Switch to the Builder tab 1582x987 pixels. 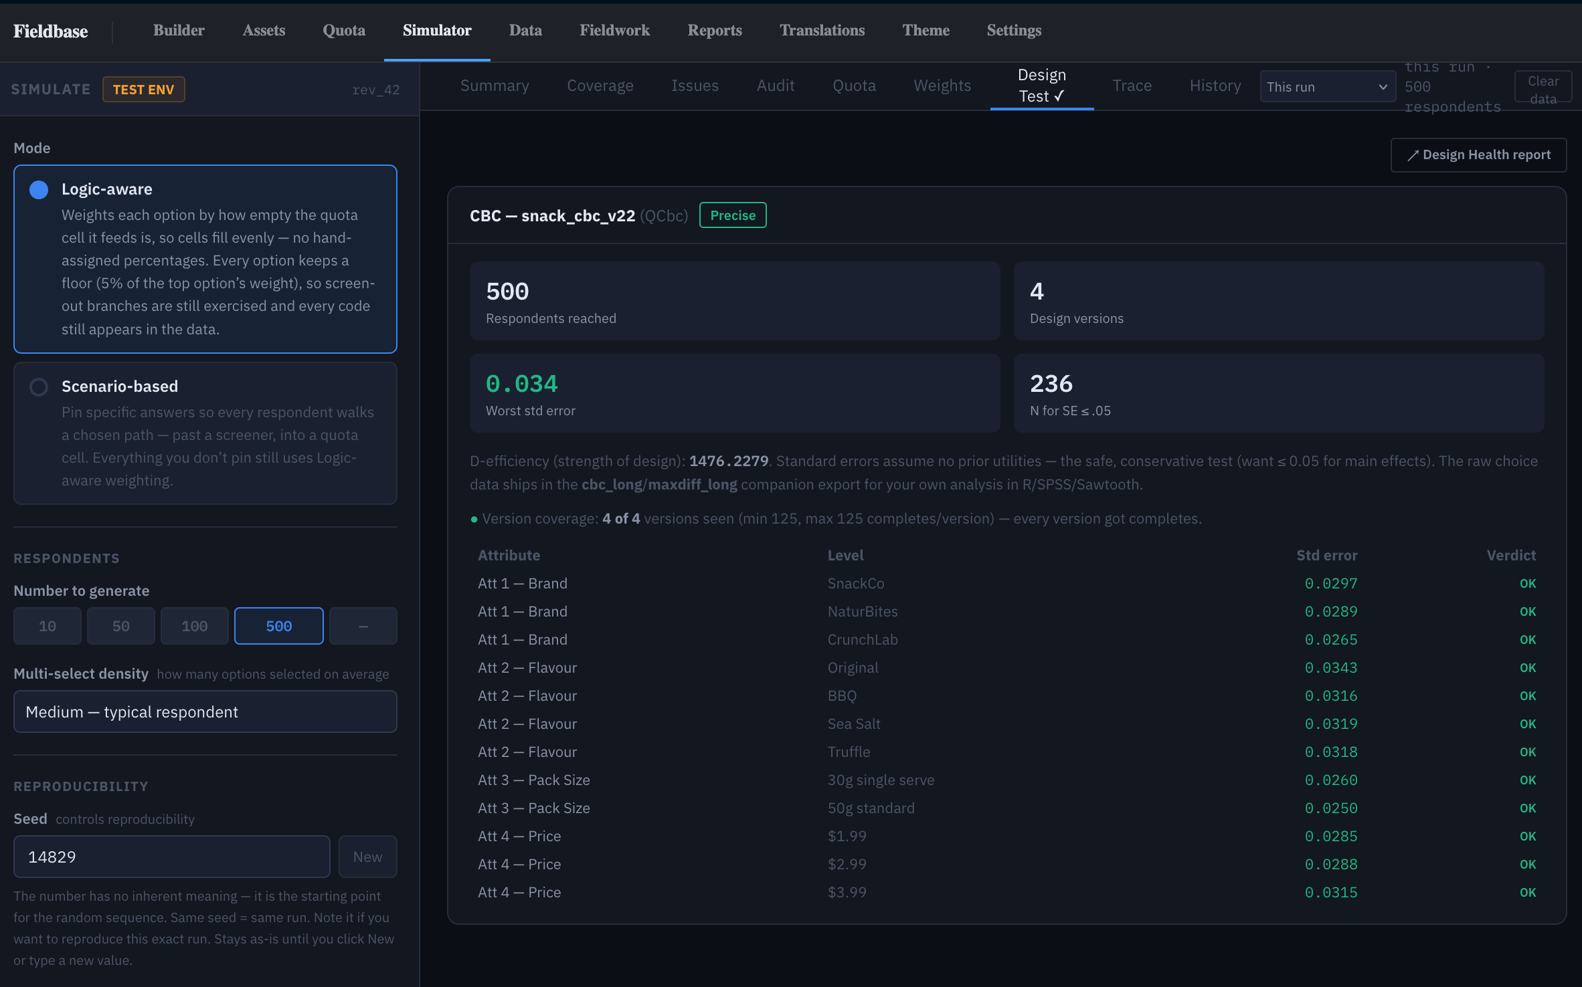[x=179, y=31]
